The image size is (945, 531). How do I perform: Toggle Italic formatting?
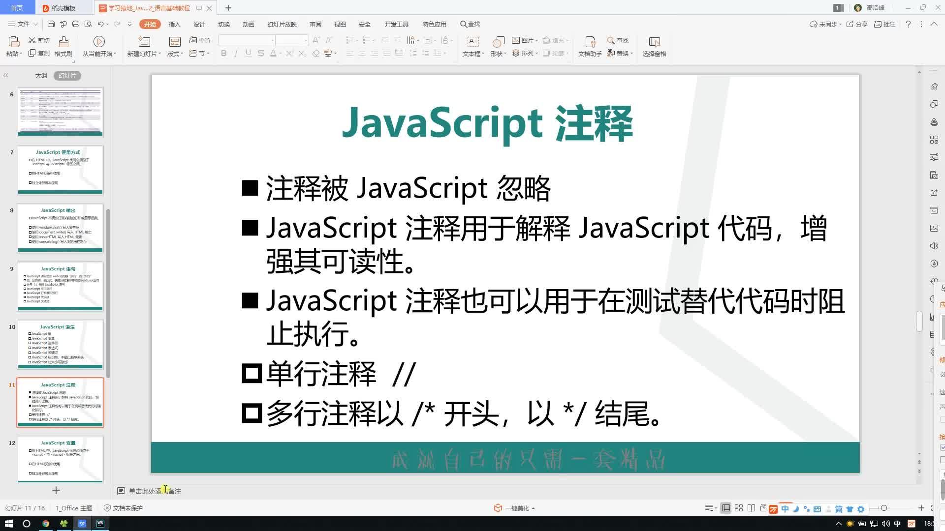[236, 53]
